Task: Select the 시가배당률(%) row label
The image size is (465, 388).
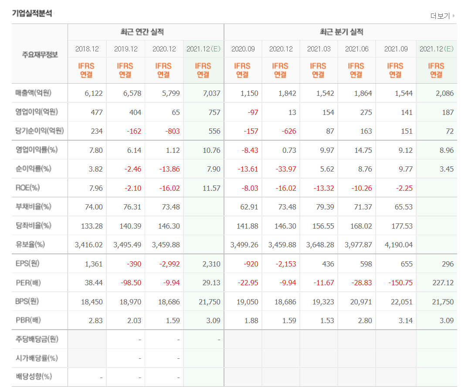Action: point(37,358)
